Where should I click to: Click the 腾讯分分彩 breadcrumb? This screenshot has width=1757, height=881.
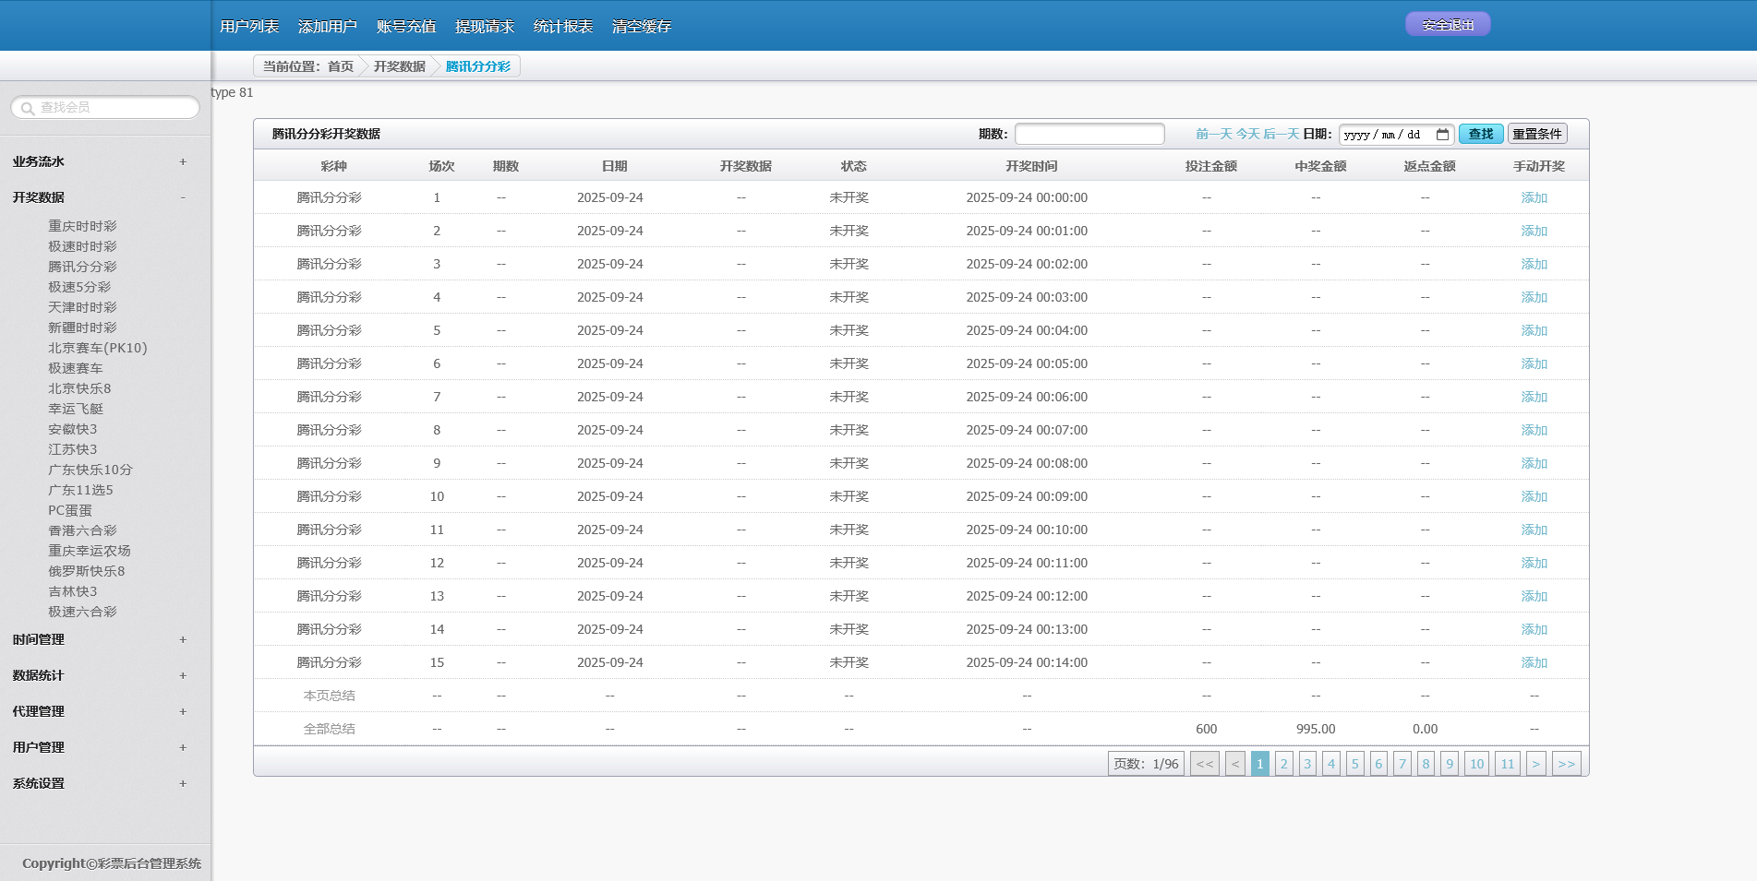click(x=478, y=66)
